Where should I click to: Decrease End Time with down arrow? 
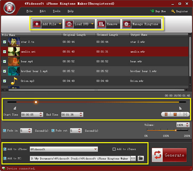(81, 116)
